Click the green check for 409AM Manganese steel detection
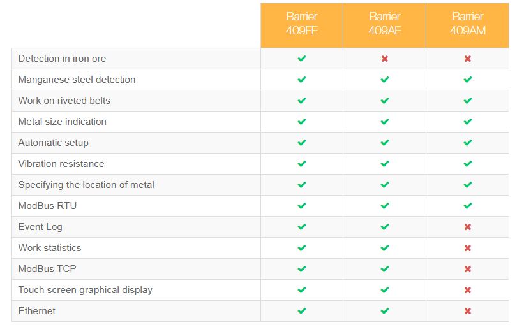Image resolution: width=517 pixels, height=325 pixels. (x=468, y=80)
